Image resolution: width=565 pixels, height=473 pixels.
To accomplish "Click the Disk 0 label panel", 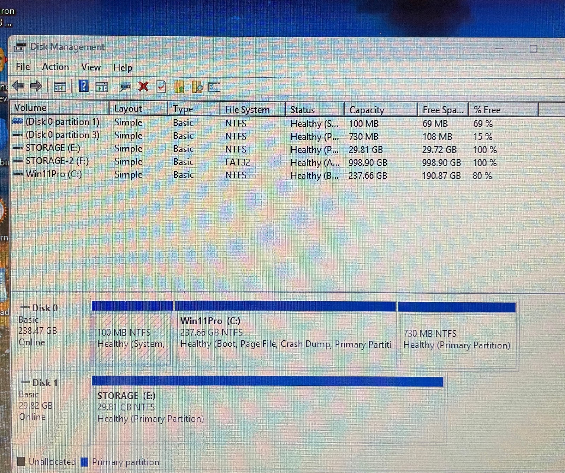I will click(50, 333).
